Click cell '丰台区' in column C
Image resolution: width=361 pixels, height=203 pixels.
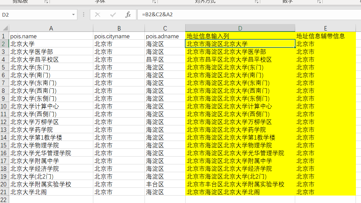(165, 184)
